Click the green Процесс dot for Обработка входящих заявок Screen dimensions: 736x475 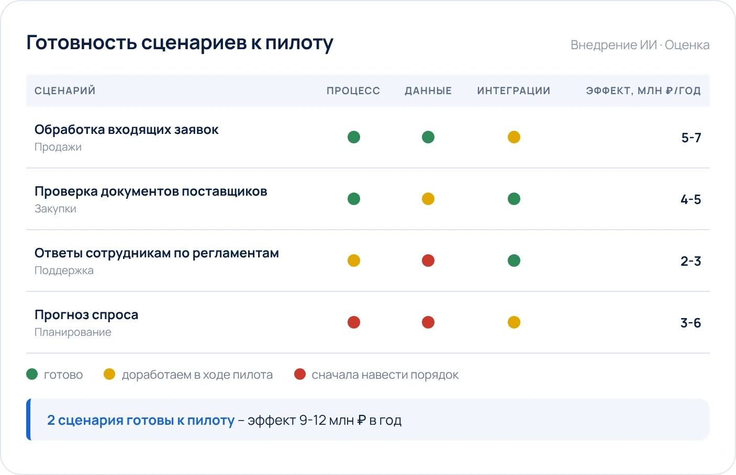tap(354, 137)
